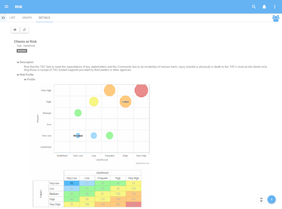This screenshot has width=282, height=209.
Task: Click the search magnifier icon
Action: pyautogui.click(x=254, y=7)
